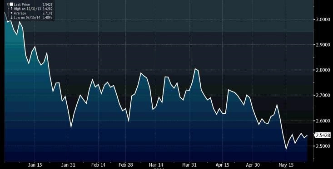The height and width of the screenshot is (169, 333).
Task: Click the 'Feb 14' date axis label
Action: click(x=98, y=165)
